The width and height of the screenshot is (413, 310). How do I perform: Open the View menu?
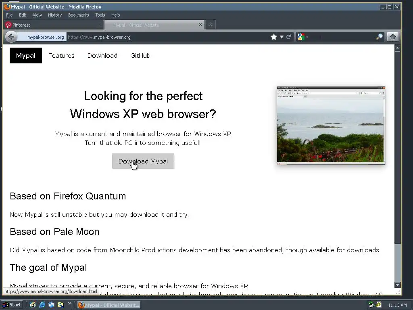tap(37, 15)
